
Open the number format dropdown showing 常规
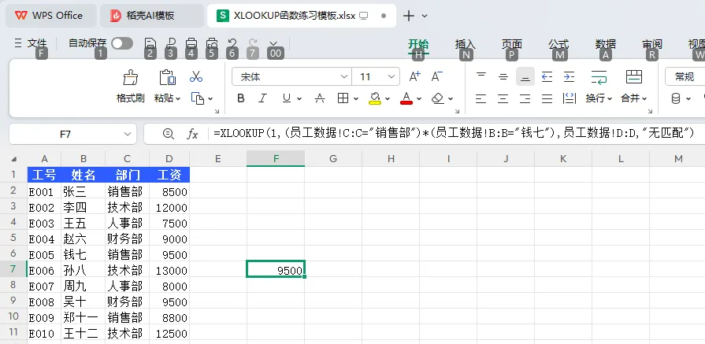point(685,77)
